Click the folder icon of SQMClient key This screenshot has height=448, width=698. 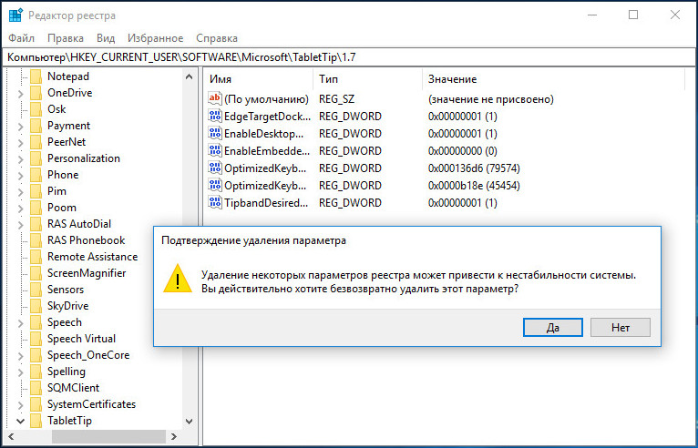click(x=36, y=388)
